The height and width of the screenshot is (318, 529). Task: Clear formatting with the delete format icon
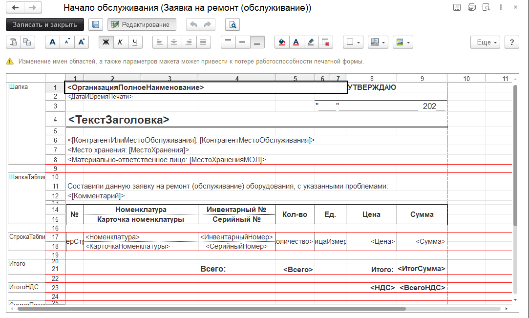(x=325, y=42)
